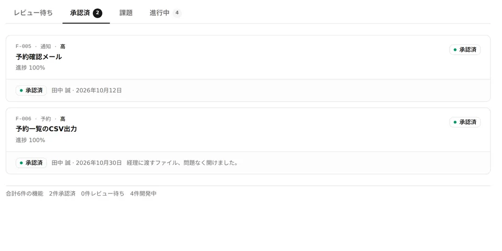Click the 合計6件の機能 summary
502x251 pixels.
coord(25,193)
